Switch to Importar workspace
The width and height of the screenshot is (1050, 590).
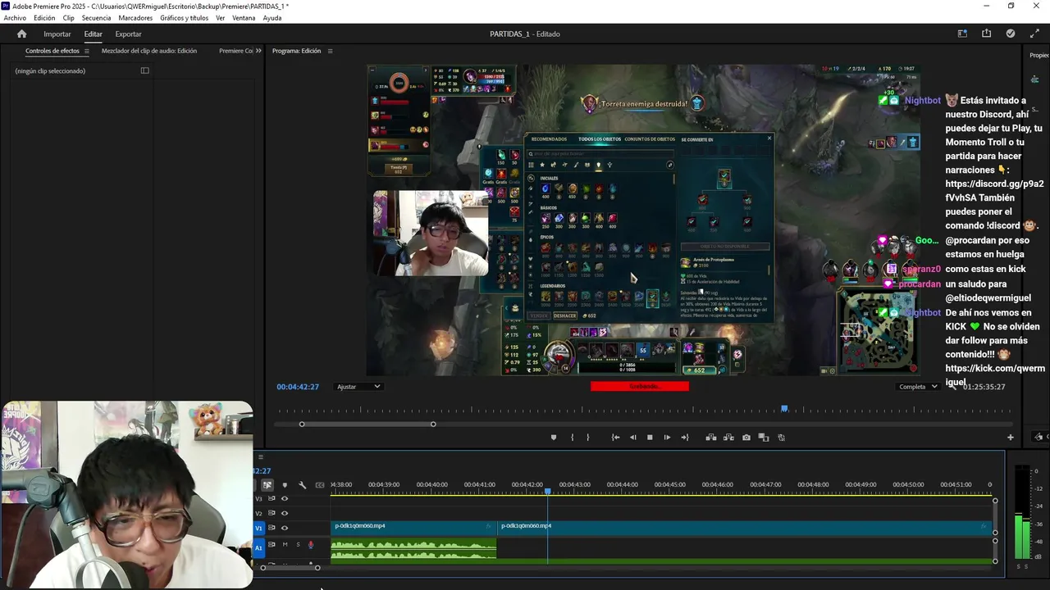(57, 34)
